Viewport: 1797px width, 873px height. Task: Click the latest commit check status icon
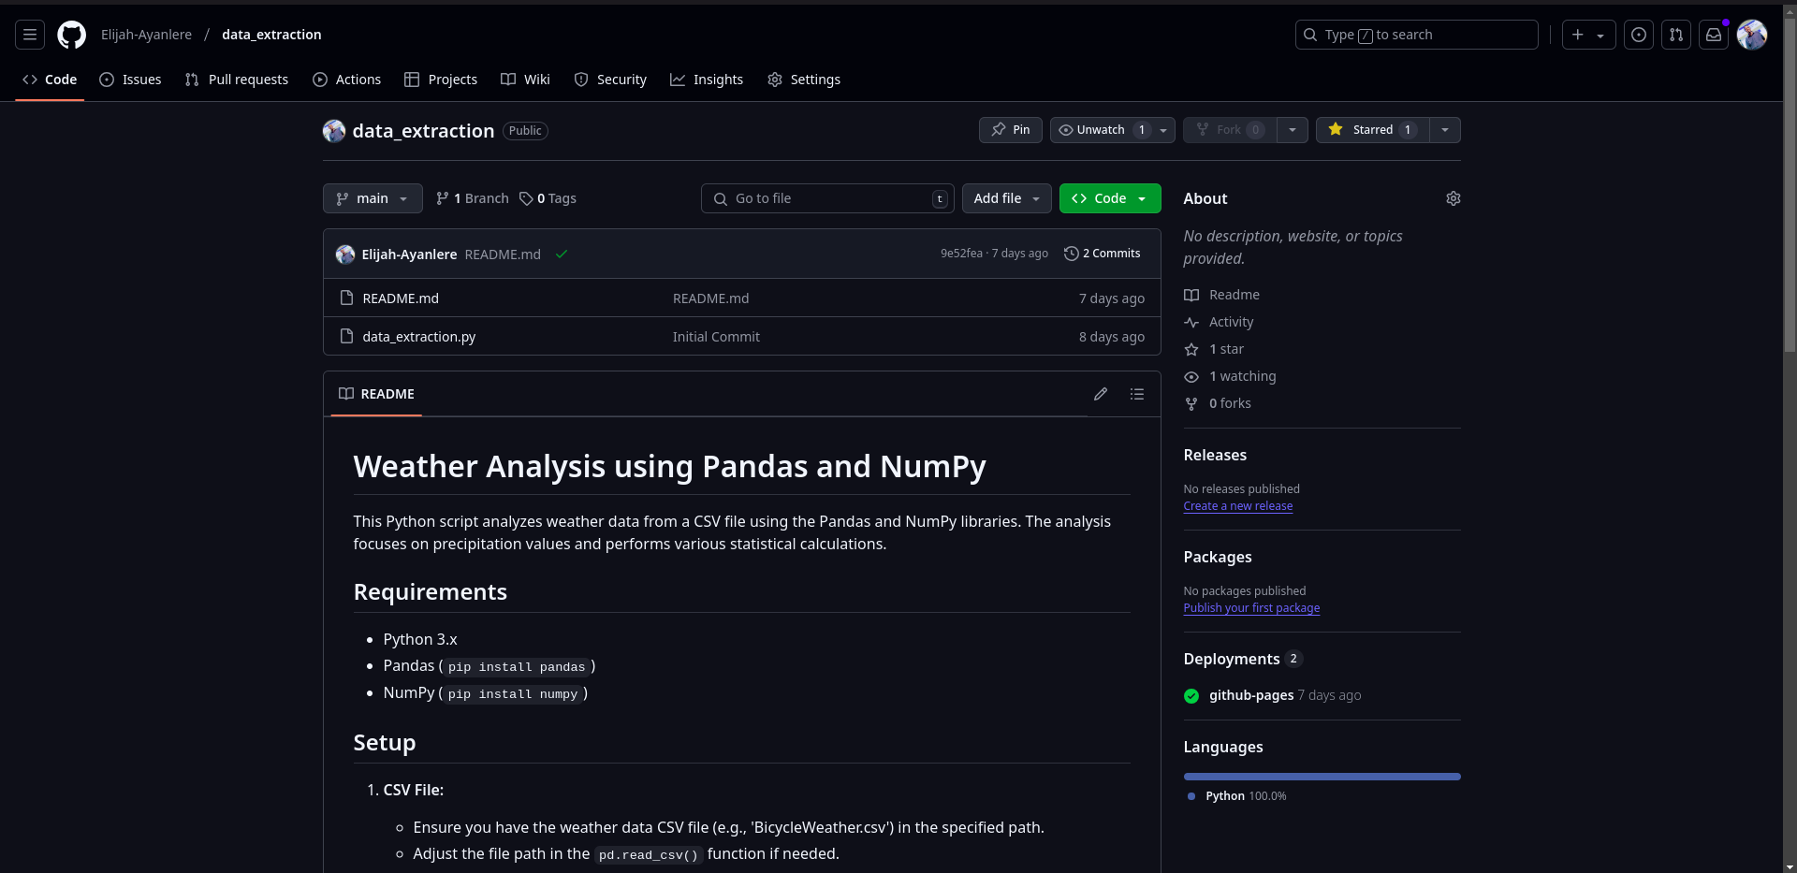tap(562, 255)
